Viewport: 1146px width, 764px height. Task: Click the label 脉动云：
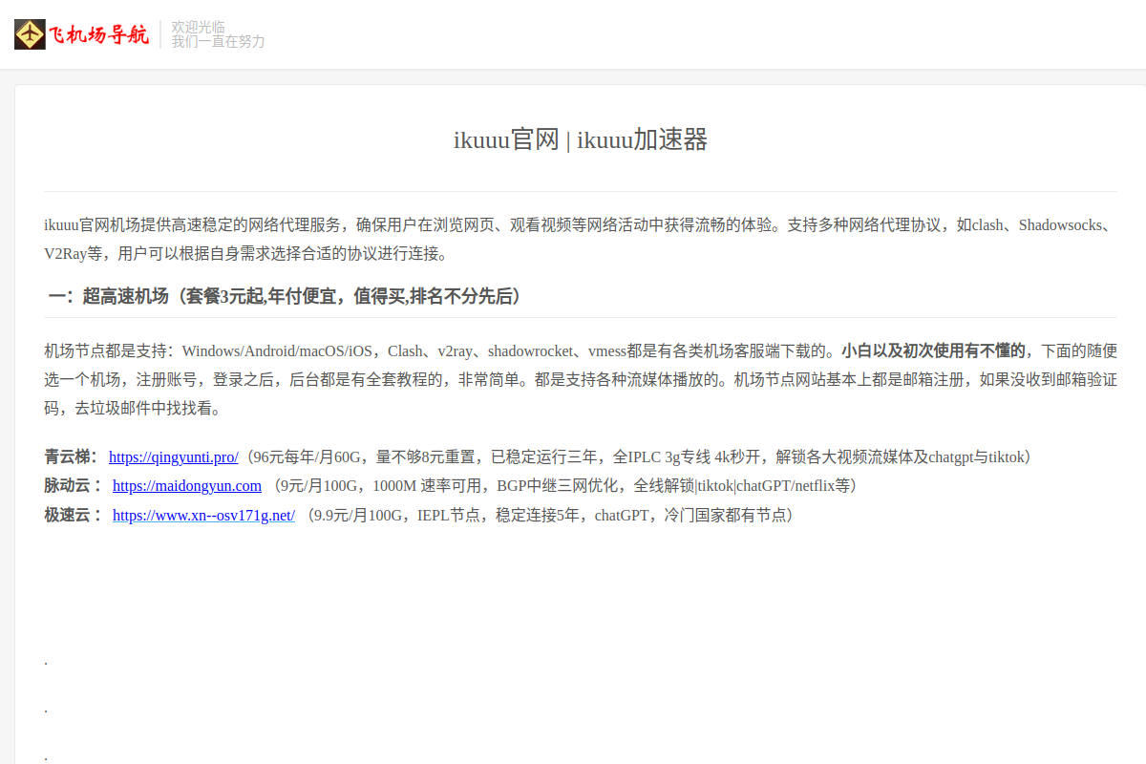[73, 486]
